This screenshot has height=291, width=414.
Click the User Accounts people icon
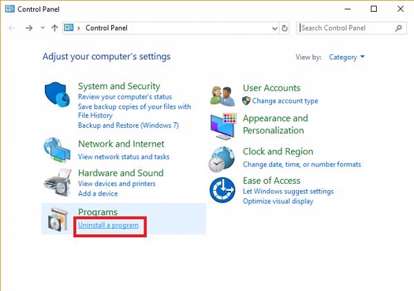(223, 96)
